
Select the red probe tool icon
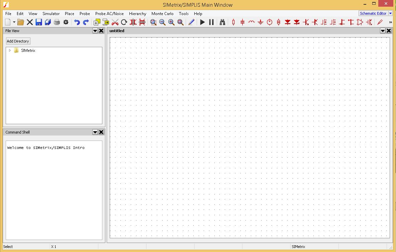point(380,22)
